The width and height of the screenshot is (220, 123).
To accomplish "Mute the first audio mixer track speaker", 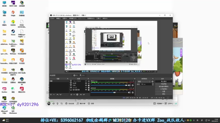I will pyautogui.click(x=129, y=85).
